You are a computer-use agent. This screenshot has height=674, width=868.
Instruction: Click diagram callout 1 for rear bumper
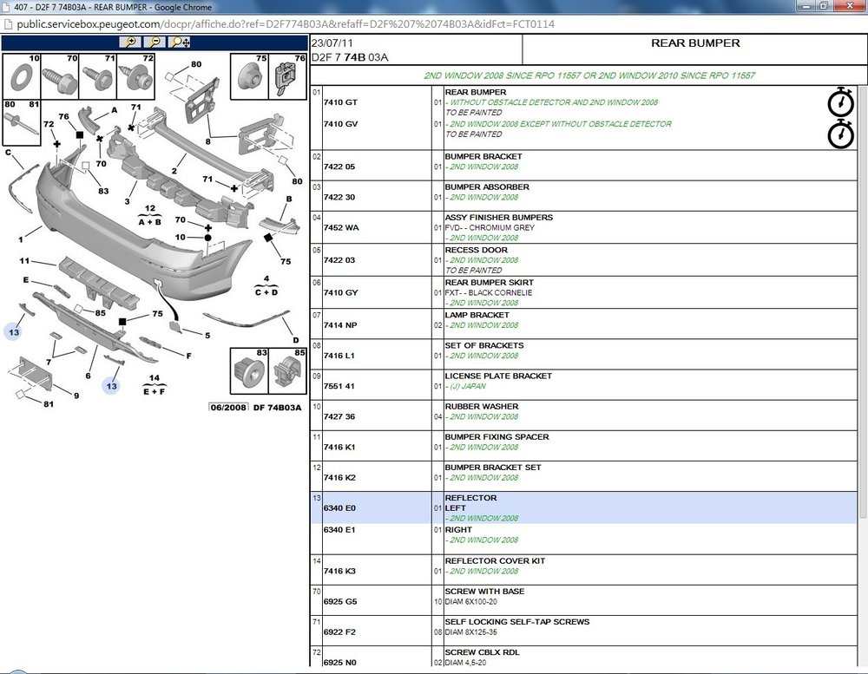click(21, 239)
